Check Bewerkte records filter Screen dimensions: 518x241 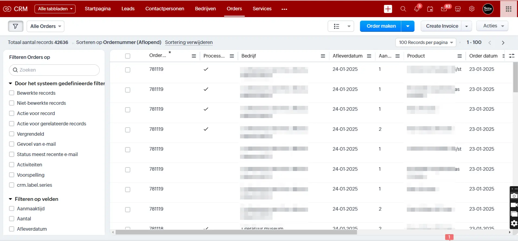[12, 93]
